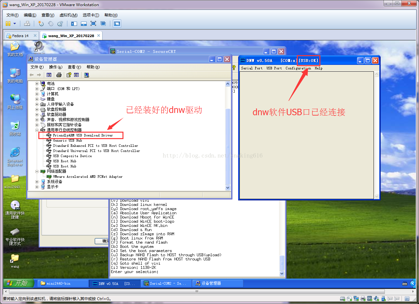Open the 回收站 recycle bin icon
The image size is (419, 304).
(15, 128)
